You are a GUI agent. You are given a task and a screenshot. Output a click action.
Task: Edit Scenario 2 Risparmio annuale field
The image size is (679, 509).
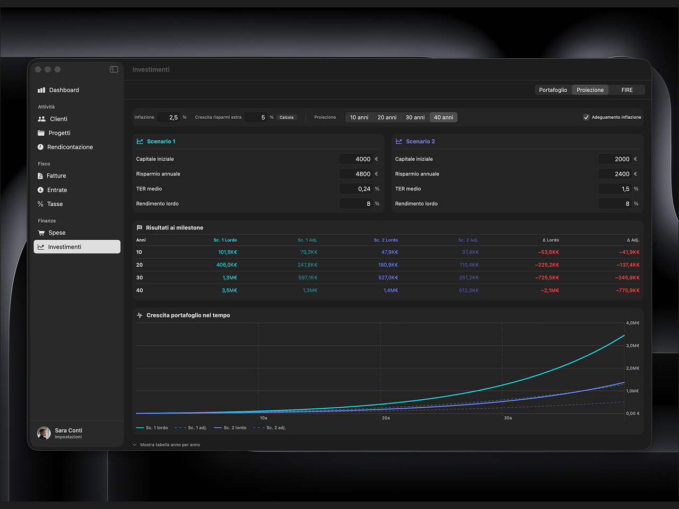tap(615, 174)
